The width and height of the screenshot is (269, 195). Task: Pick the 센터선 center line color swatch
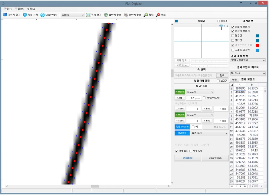click(x=257, y=41)
